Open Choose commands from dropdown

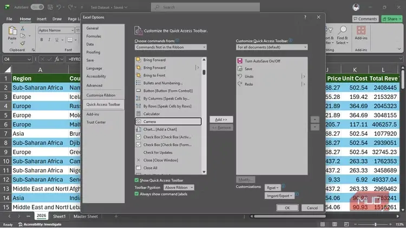click(171, 48)
